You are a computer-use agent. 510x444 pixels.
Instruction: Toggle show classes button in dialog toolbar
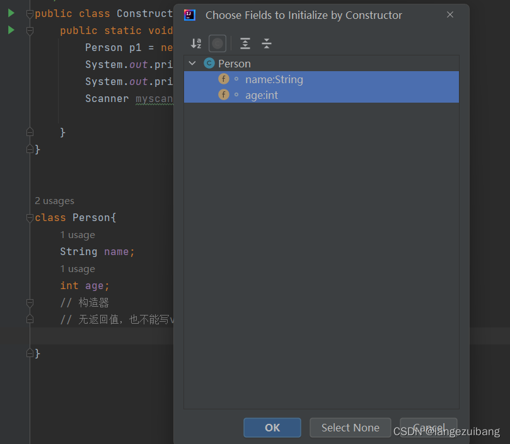tap(217, 43)
